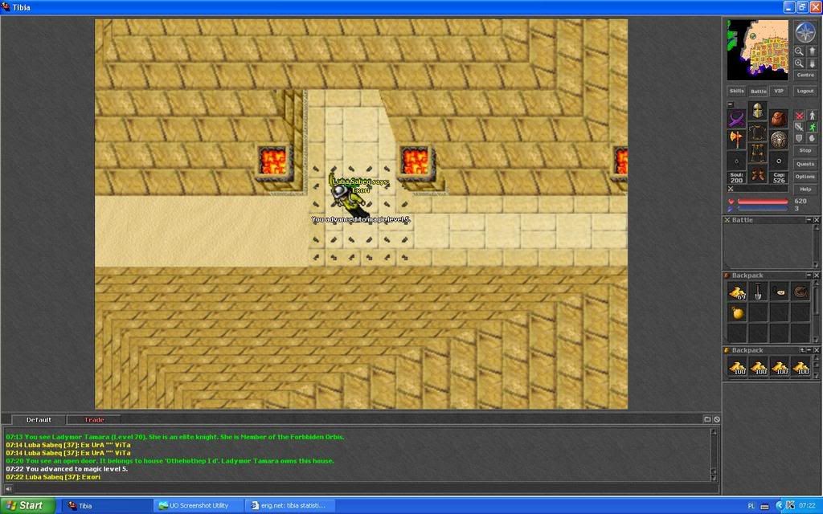Image resolution: width=823 pixels, height=514 pixels.
Task: Click the chat line about house 'Othehothep I d'
Action: (x=170, y=461)
